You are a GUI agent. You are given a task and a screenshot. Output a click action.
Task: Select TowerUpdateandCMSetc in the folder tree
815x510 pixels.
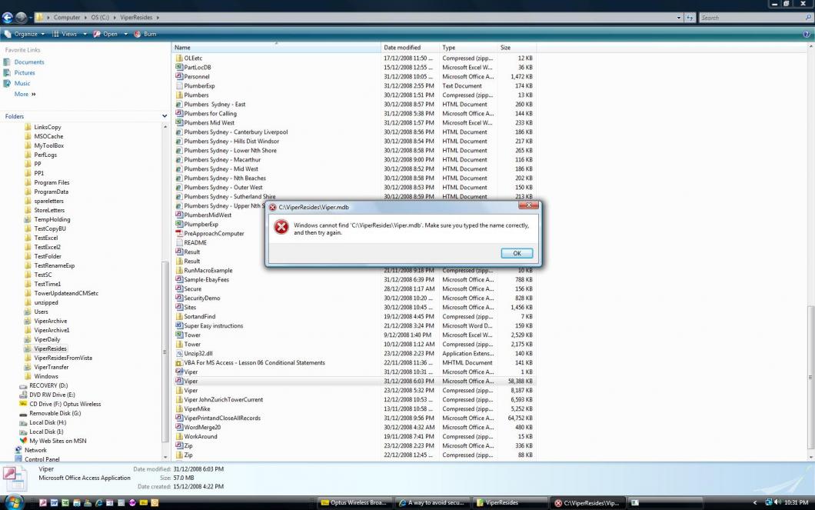tap(66, 293)
